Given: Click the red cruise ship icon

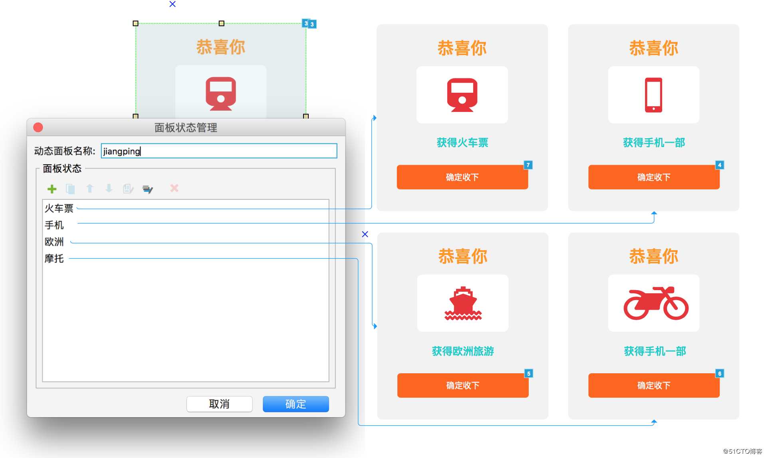Looking at the screenshot, I should tap(463, 303).
